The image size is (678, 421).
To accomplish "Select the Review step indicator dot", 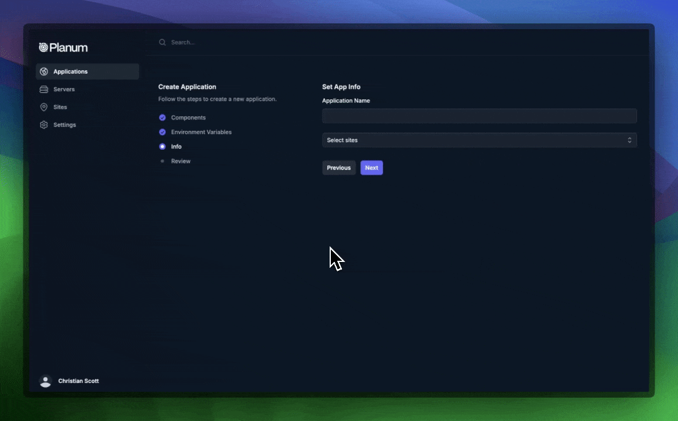I will tap(162, 161).
